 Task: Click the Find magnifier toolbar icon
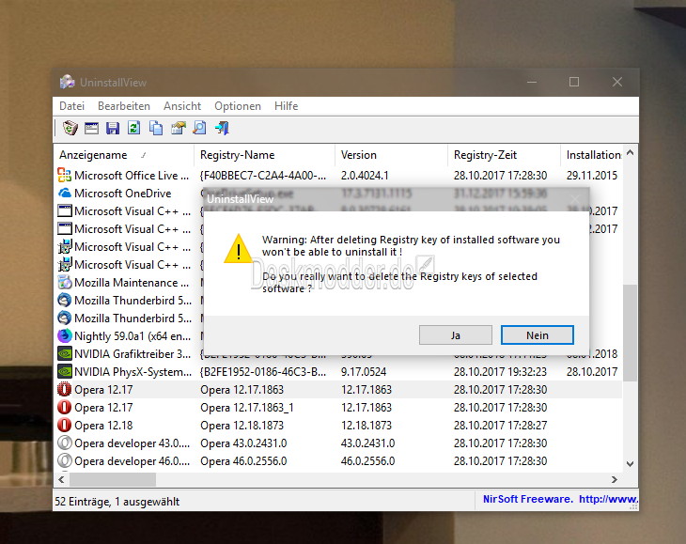[x=199, y=128]
